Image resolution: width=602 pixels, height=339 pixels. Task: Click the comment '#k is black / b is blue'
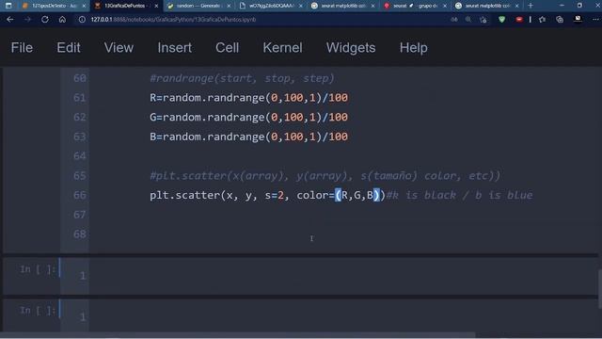[459, 195]
